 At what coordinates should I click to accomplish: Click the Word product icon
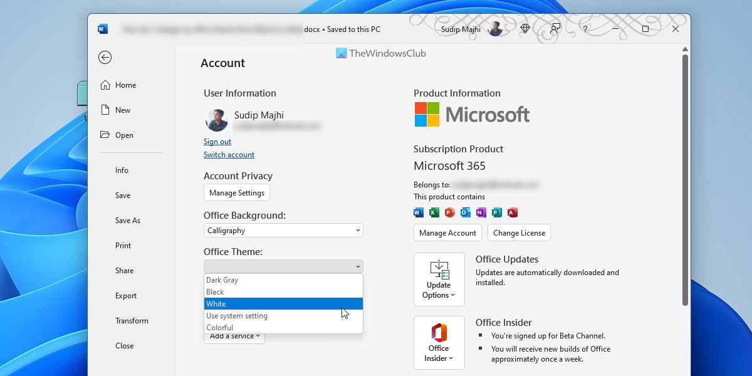[419, 212]
